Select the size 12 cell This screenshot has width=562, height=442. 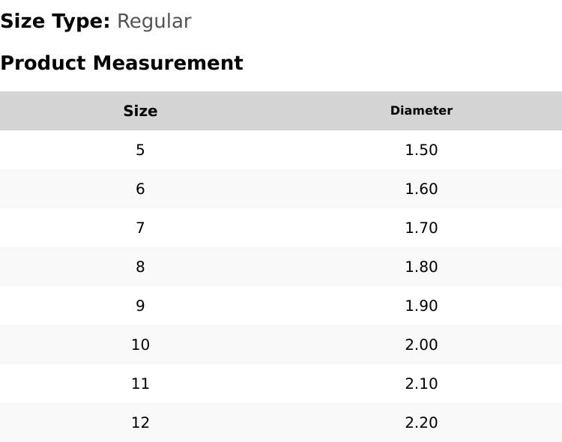pos(140,423)
